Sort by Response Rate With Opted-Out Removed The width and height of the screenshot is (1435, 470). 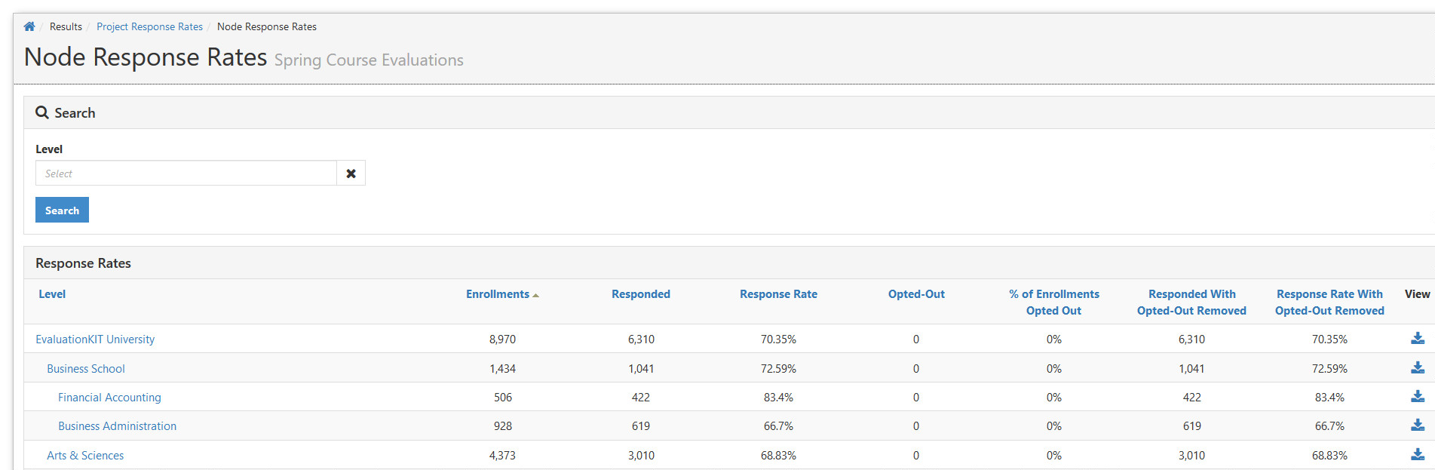(x=1329, y=303)
